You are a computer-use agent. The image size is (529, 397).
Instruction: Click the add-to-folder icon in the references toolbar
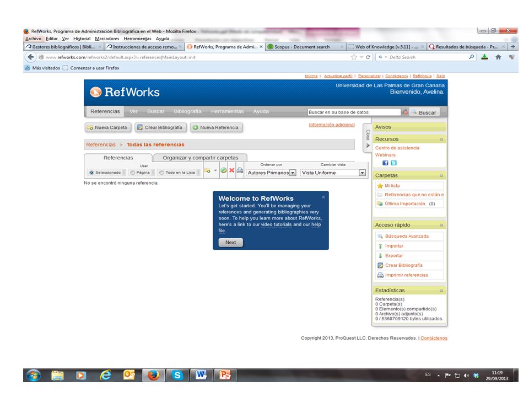[x=207, y=170]
